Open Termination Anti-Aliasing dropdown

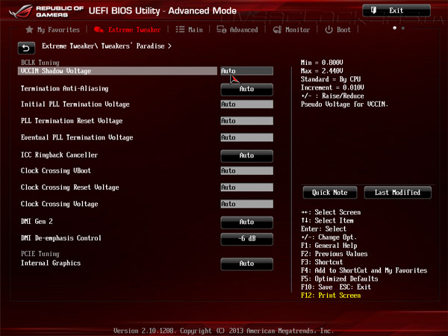pos(247,89)
